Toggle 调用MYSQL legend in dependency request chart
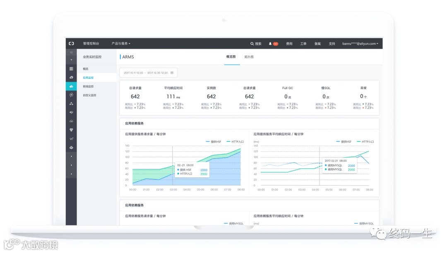 coord(234,223)
